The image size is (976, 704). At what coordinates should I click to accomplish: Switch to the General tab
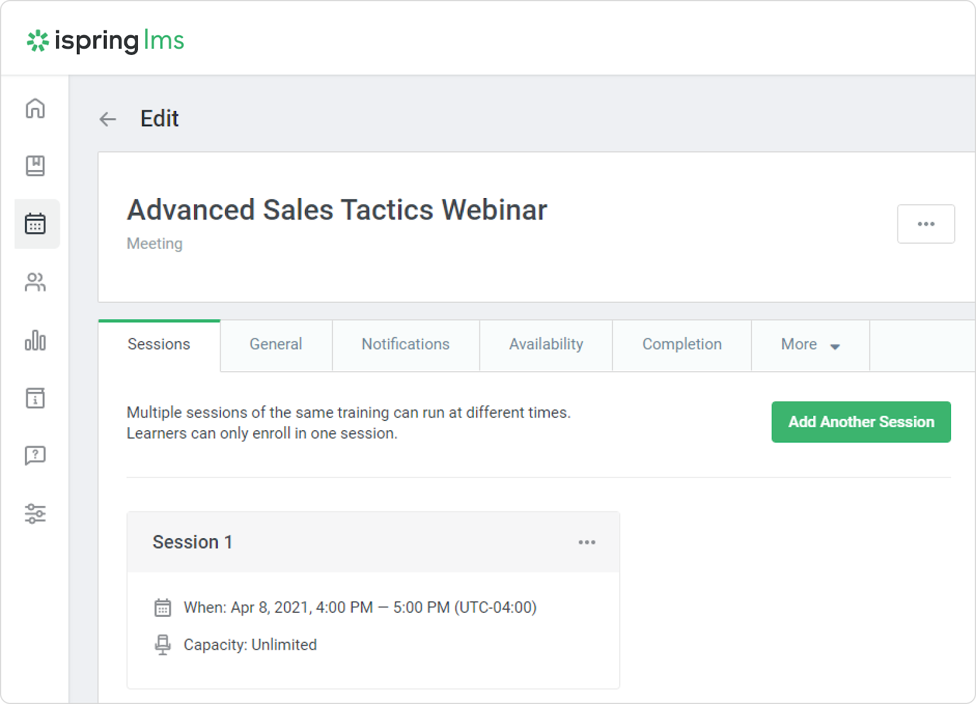276,345
